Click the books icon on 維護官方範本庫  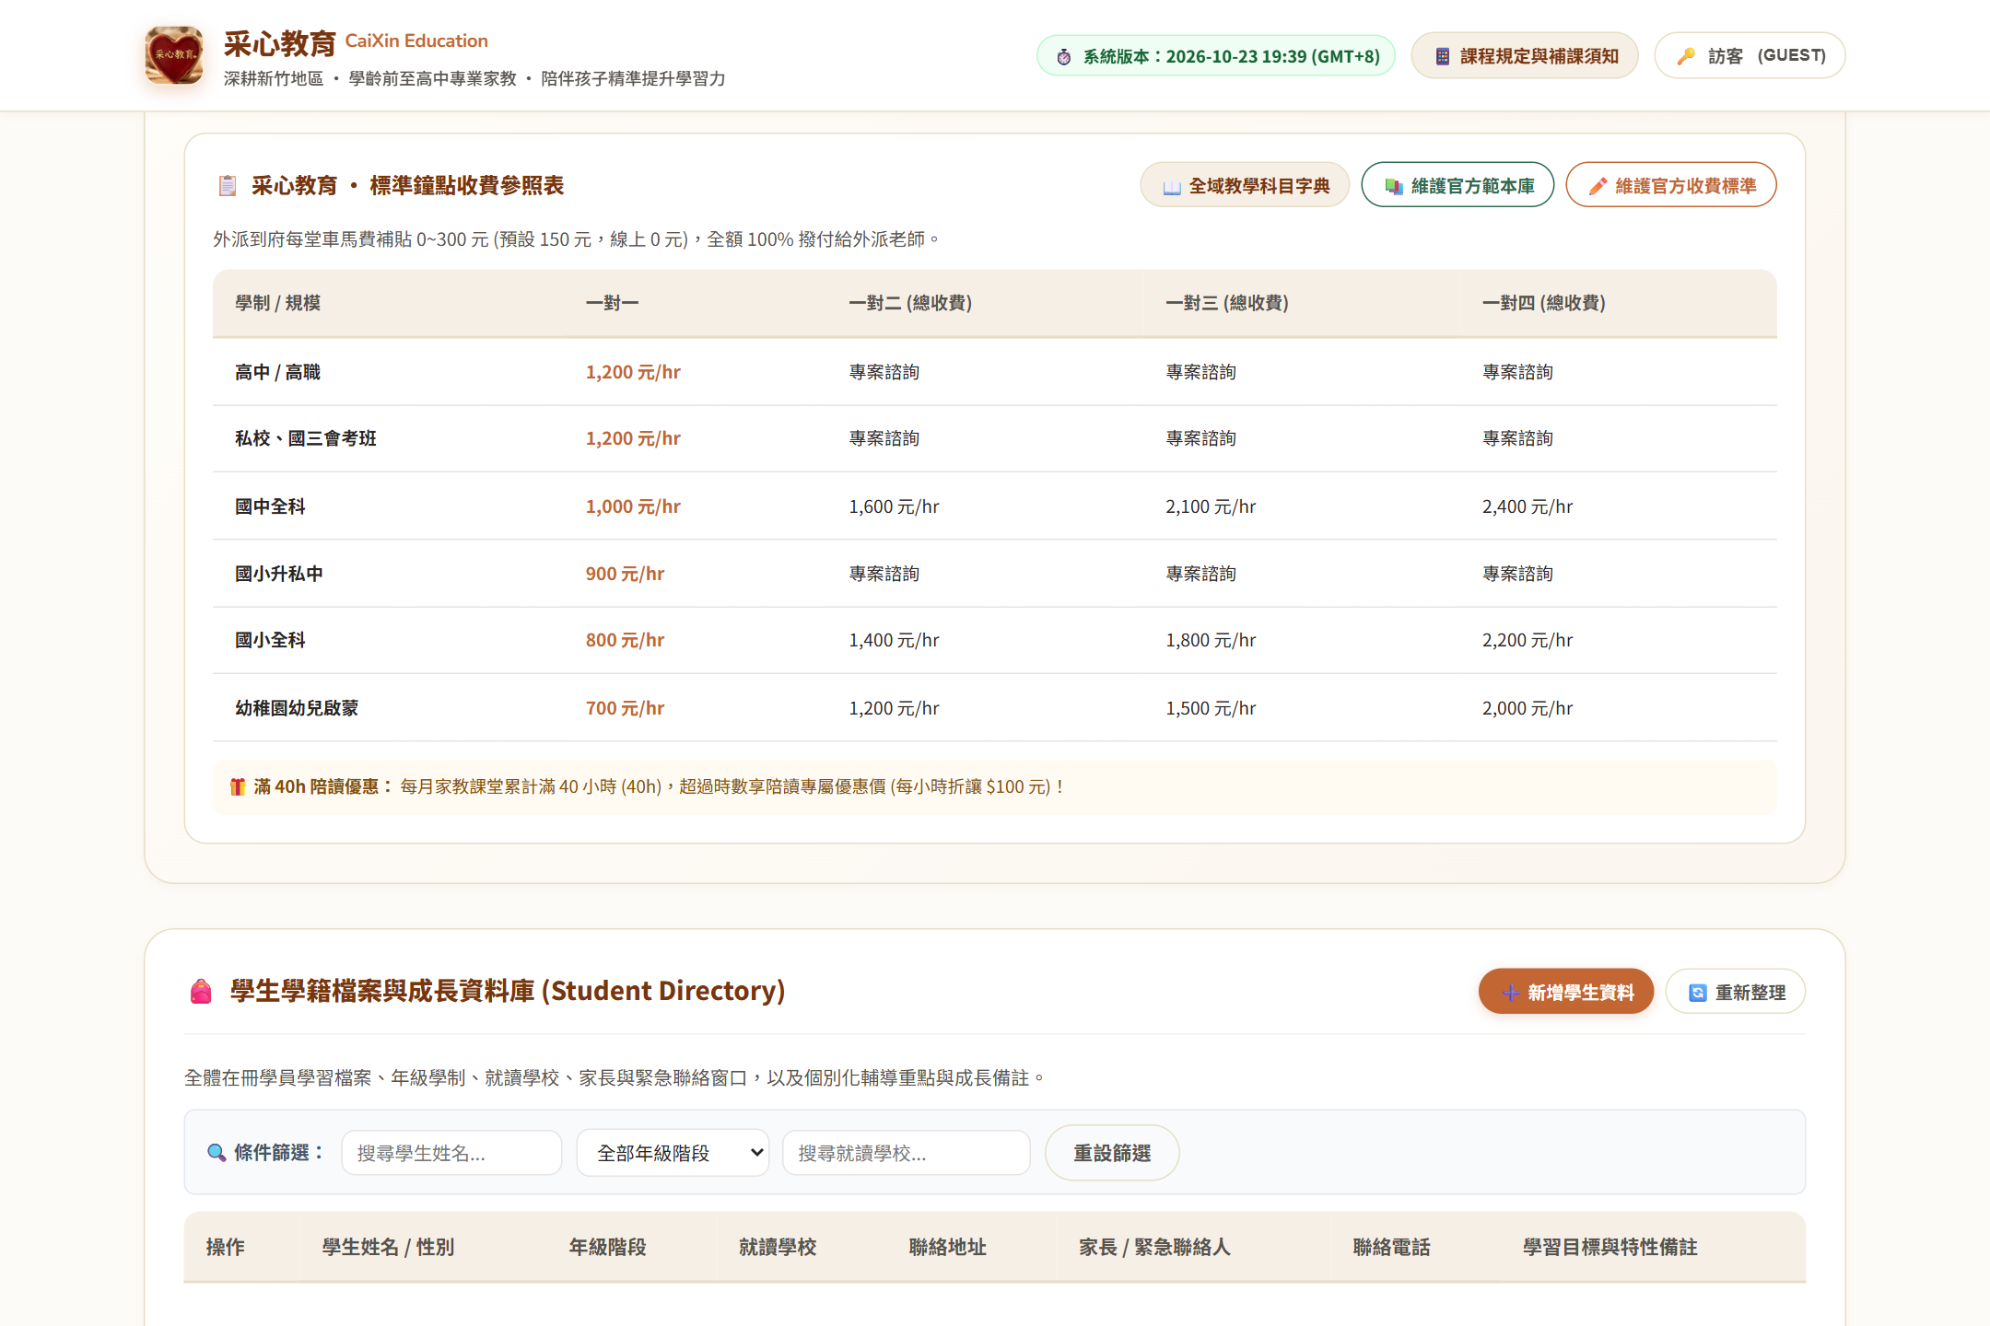1394,187
